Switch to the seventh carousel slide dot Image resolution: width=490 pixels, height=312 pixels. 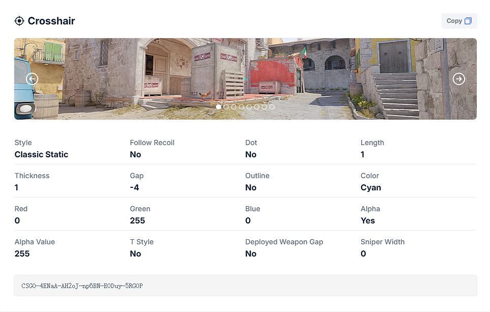264,107
